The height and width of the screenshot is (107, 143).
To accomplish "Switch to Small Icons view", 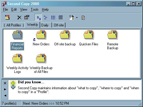I will [45, 17].
